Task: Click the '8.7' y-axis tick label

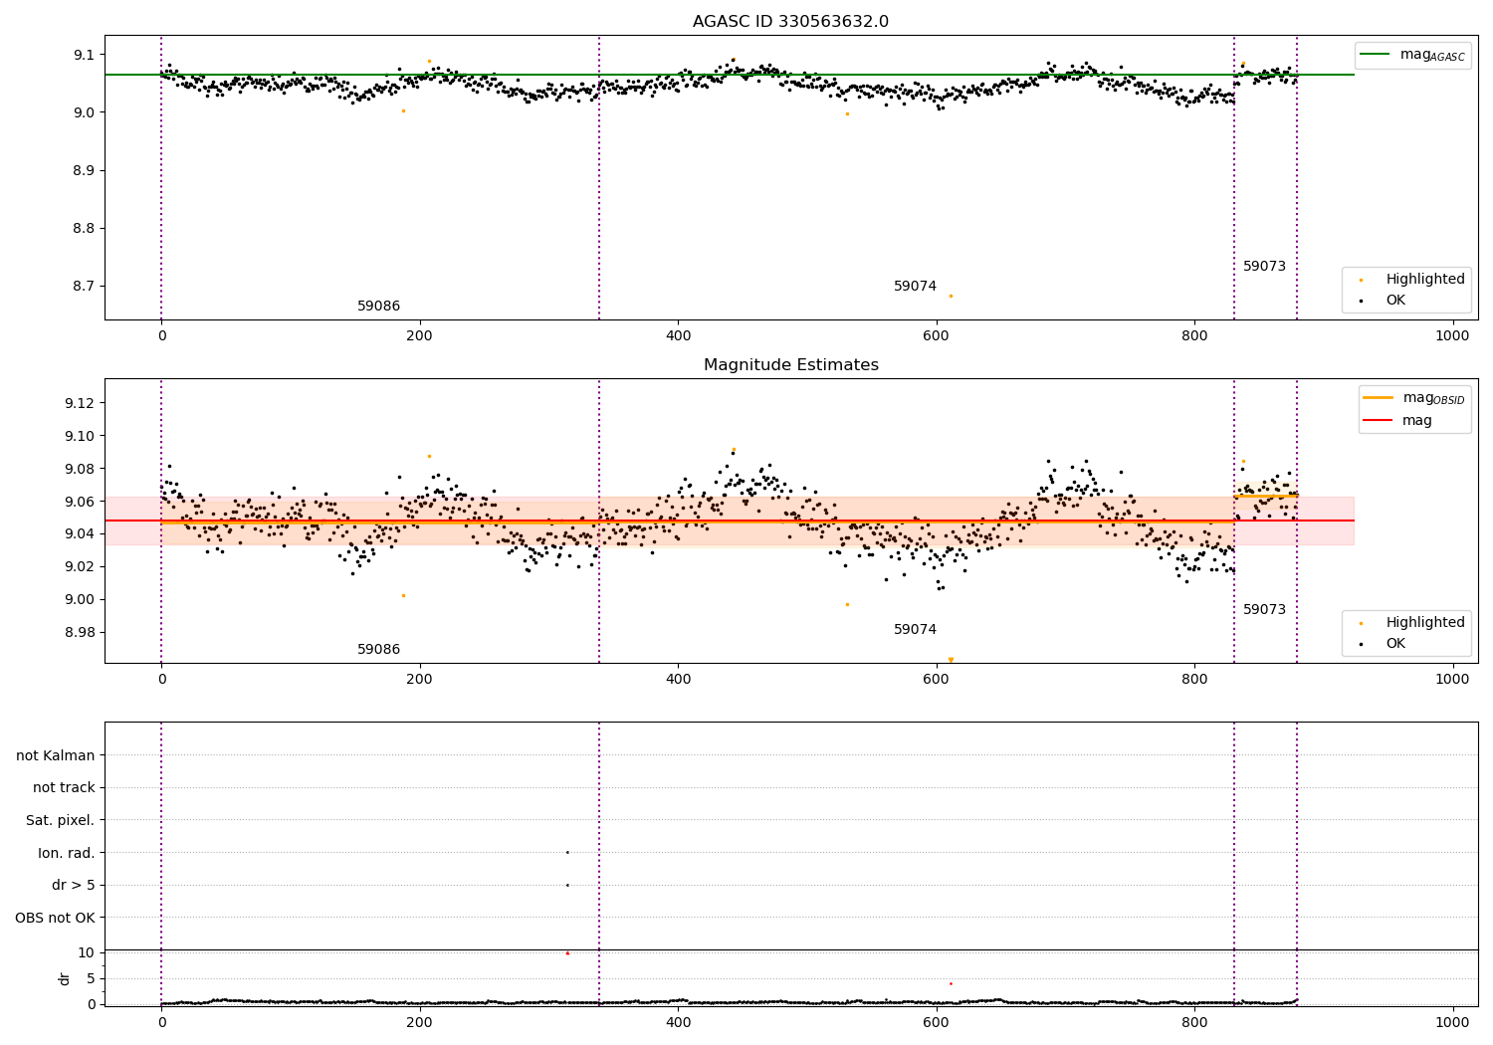Action: (85, 286)
